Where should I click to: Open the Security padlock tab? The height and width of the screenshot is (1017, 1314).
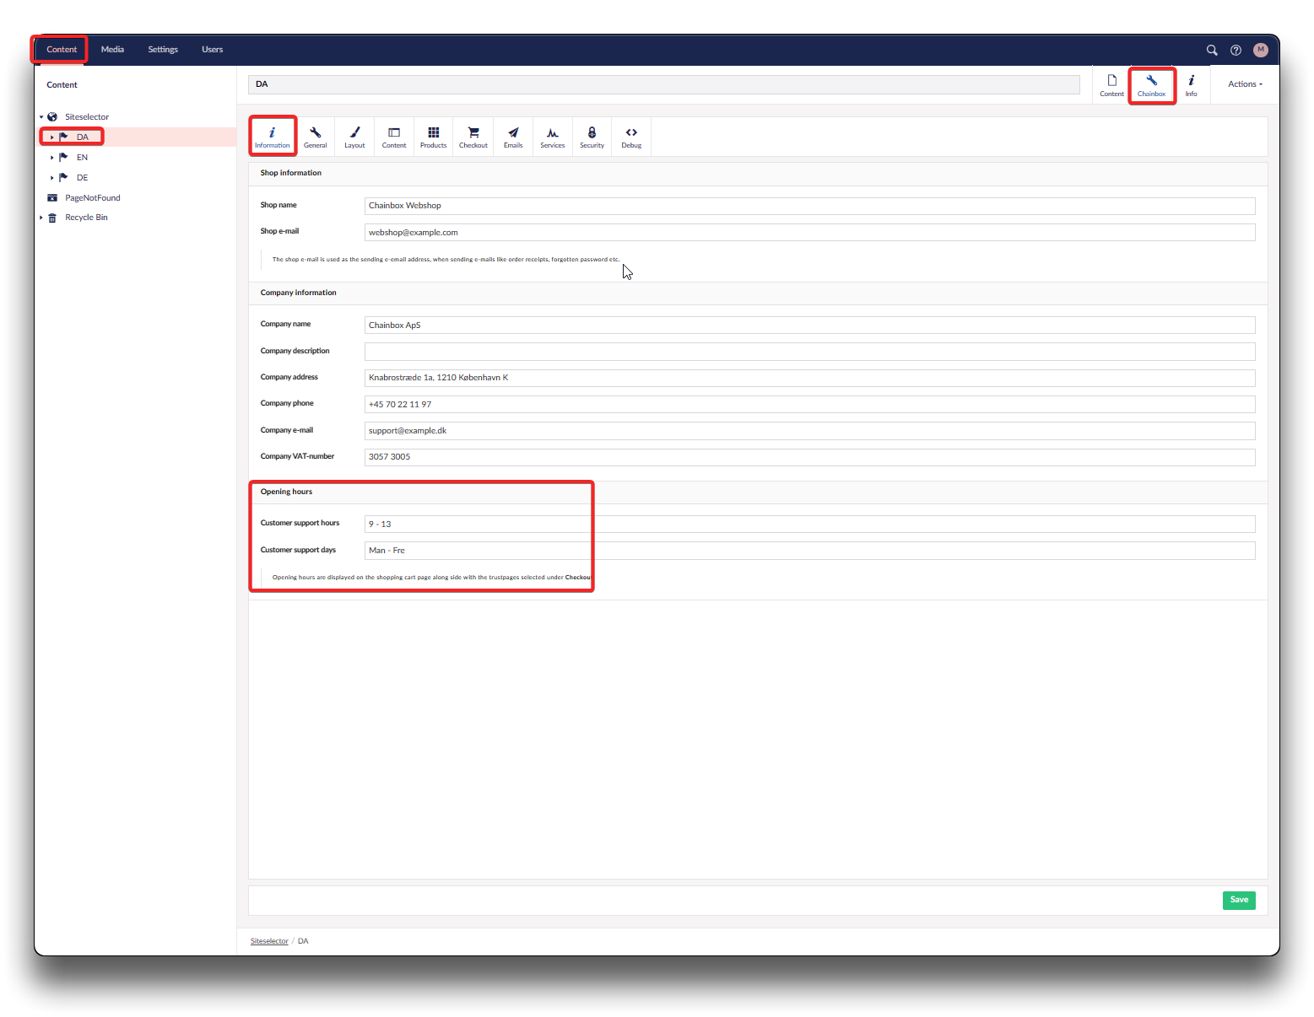pyautogui.click(x=592, y=137)
